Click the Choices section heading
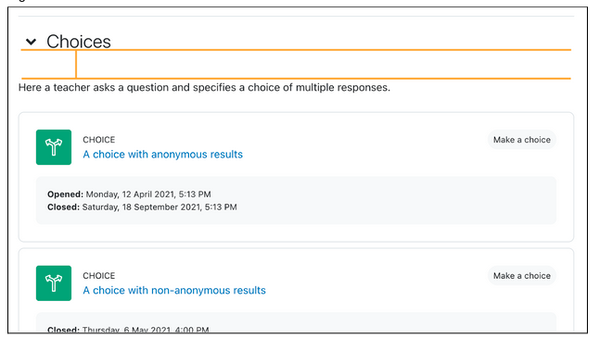 (x=79, y=41)
